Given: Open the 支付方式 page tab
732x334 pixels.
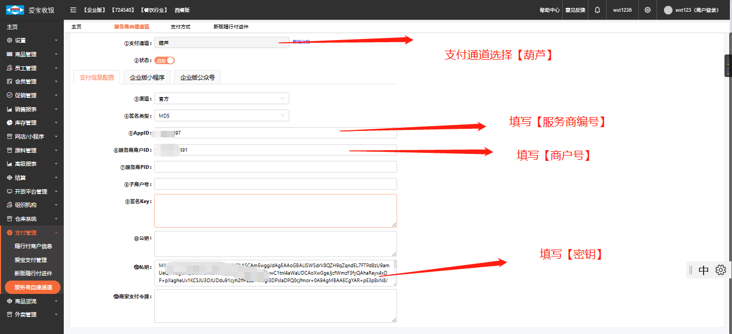Looking at the screenshot, I should pyautogui.click(x=180, y=27).
